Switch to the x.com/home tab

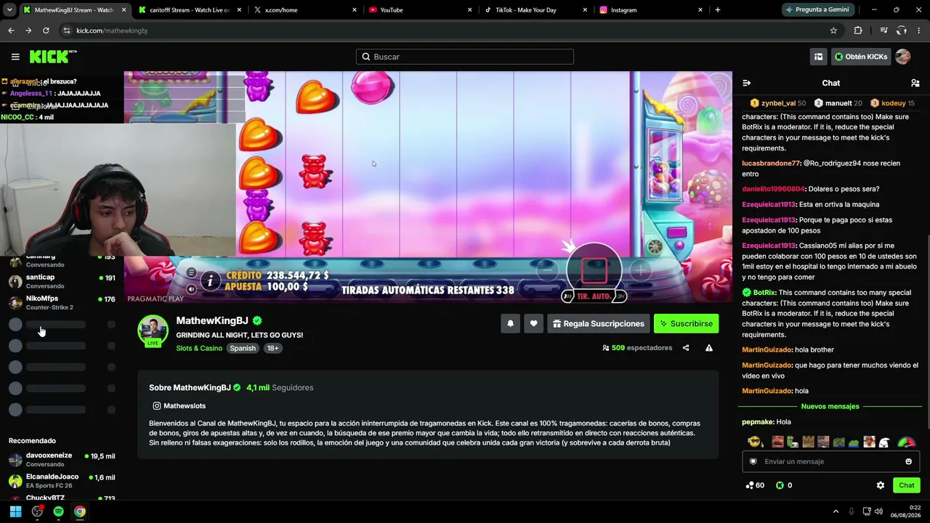tap(304, 10)
